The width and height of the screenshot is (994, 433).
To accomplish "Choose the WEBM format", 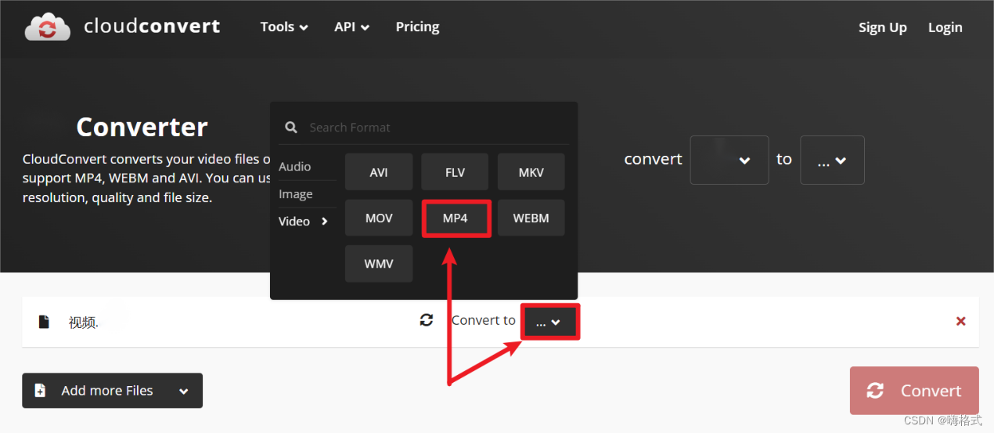I will 531,218.
